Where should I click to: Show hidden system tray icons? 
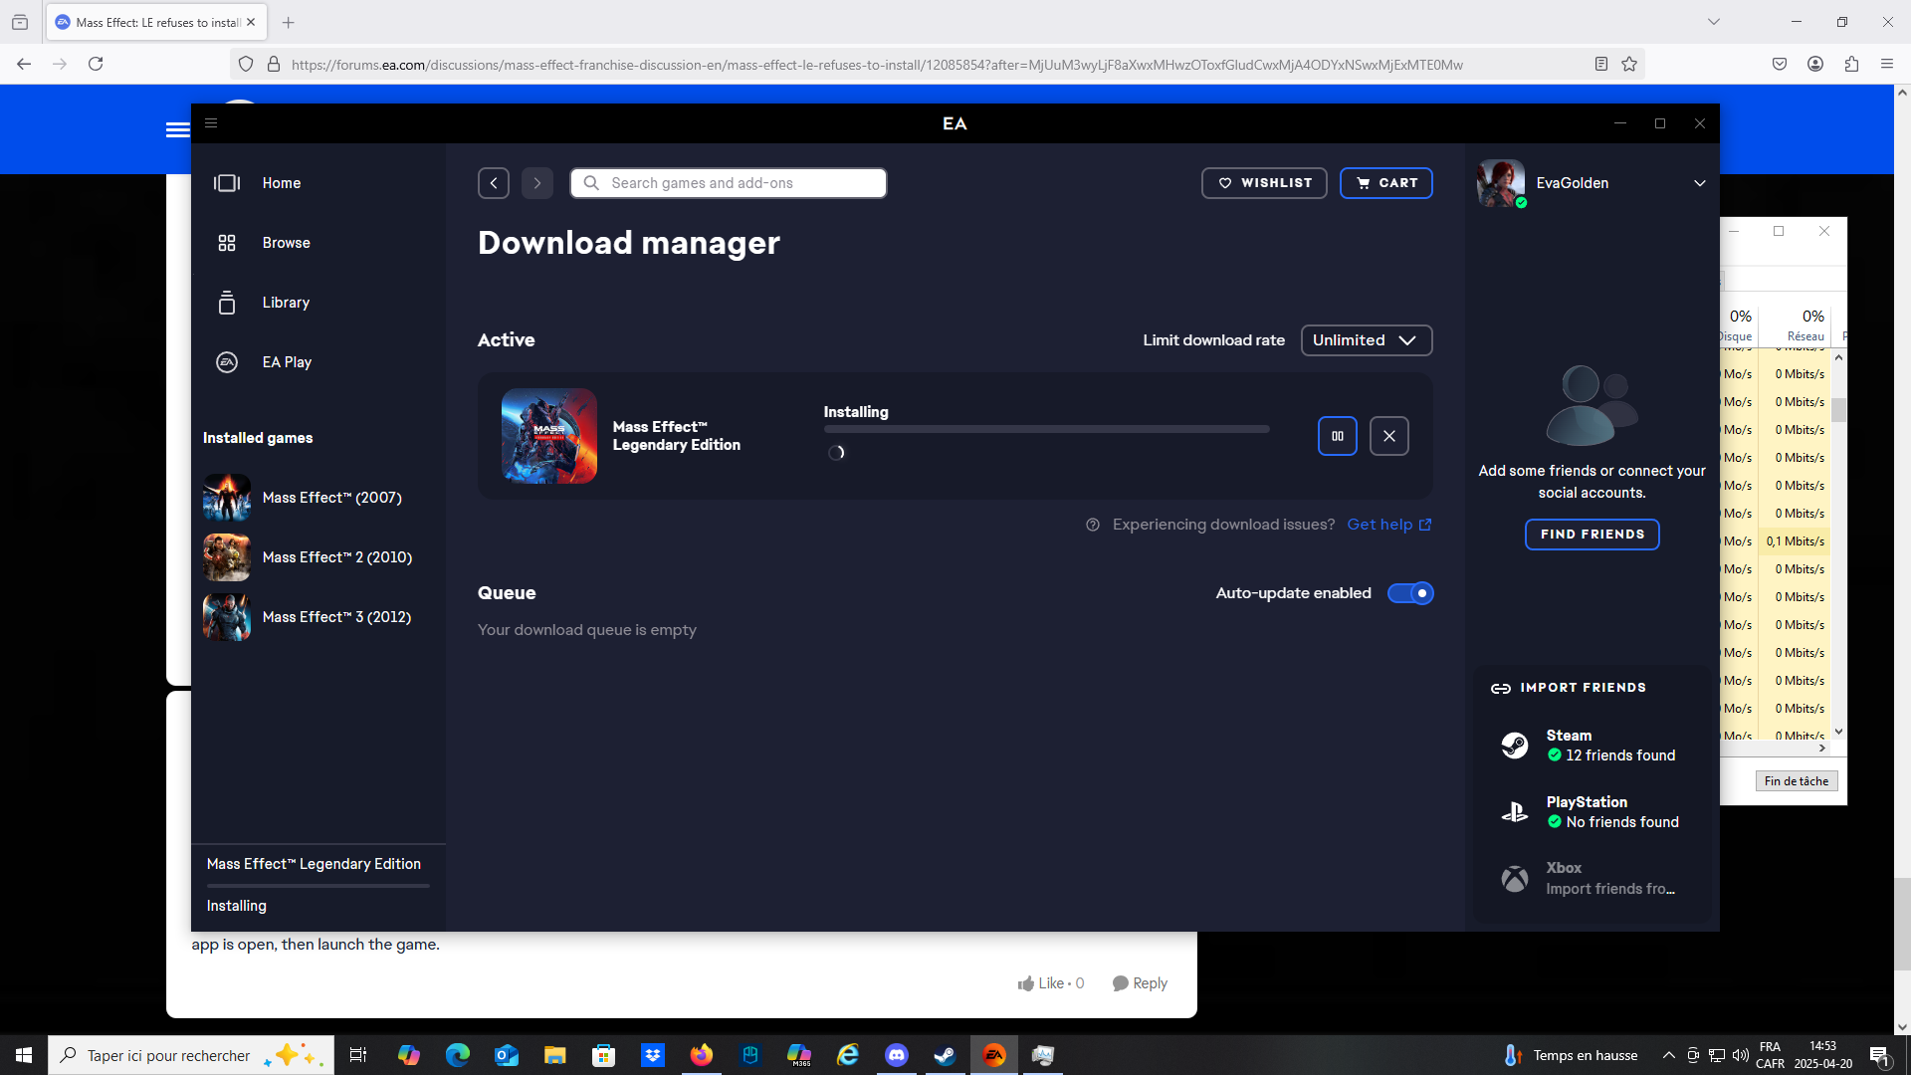(1669, 1055)
